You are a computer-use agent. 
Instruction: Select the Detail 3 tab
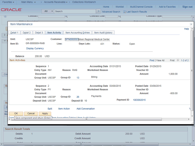[39, 33]
